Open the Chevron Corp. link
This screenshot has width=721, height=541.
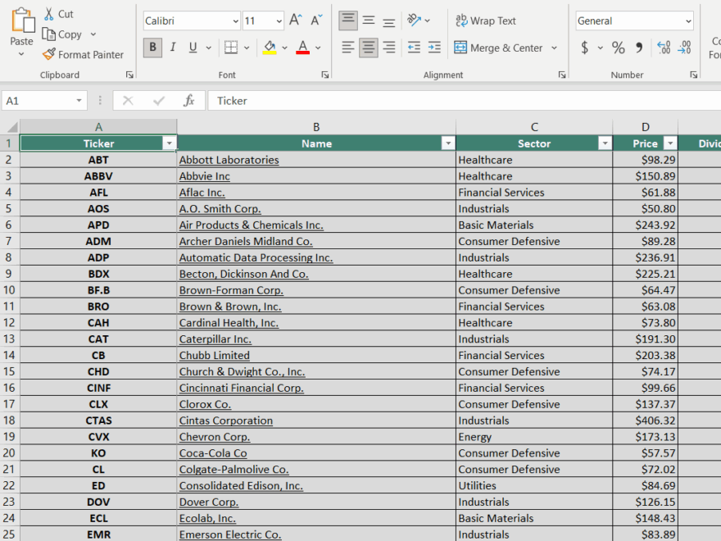click(215, 437)
